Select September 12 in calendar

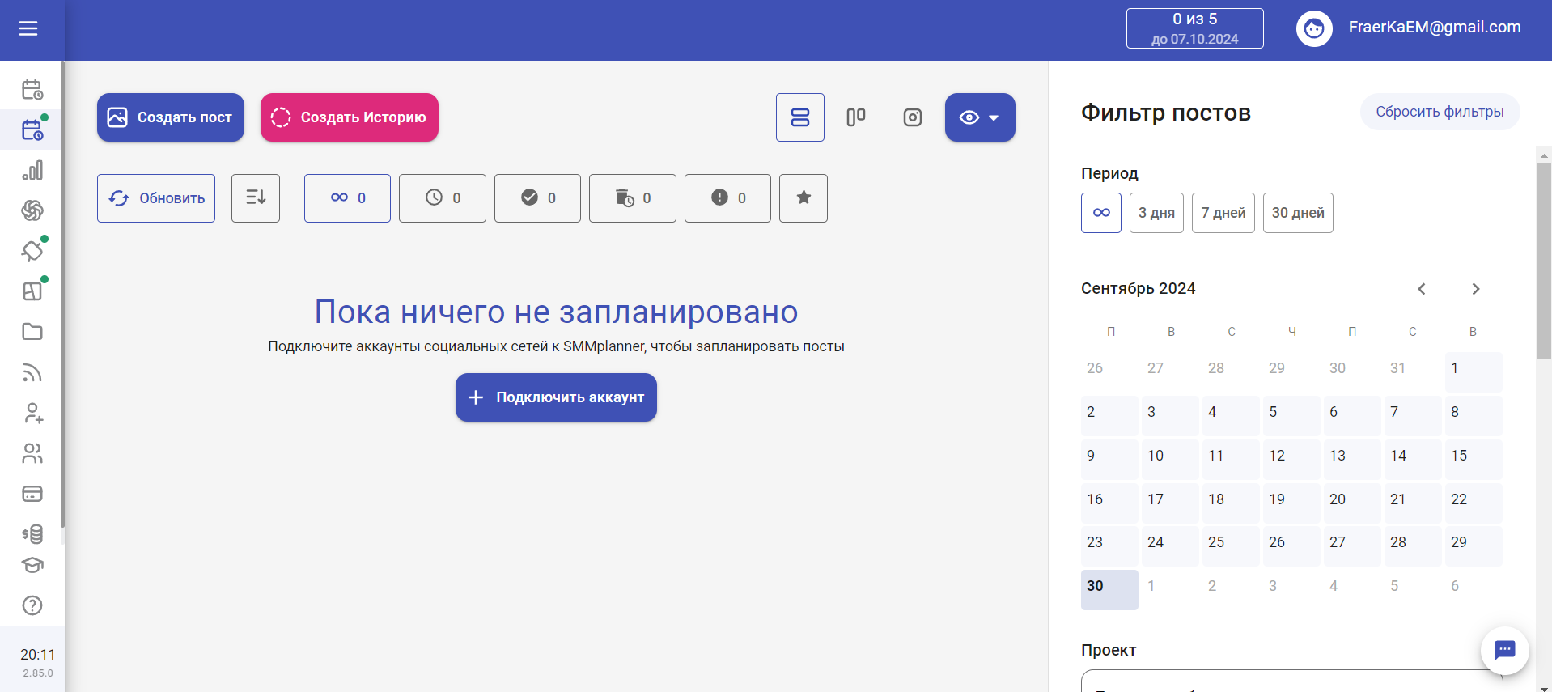point(1291,460)
